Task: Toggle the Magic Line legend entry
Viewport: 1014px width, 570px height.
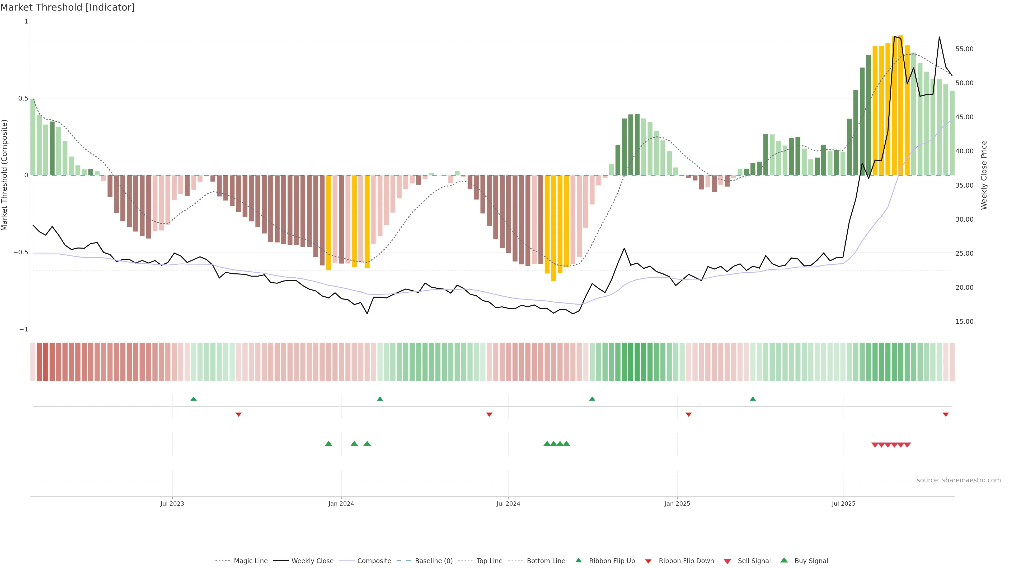Action: (x=250, y=561)
